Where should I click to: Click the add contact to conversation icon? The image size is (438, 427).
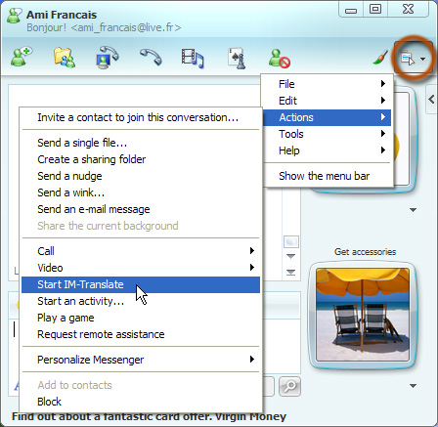pos(22,57)
